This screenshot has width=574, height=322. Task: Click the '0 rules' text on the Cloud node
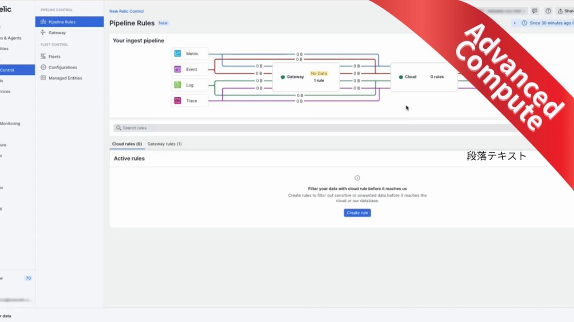437,77
